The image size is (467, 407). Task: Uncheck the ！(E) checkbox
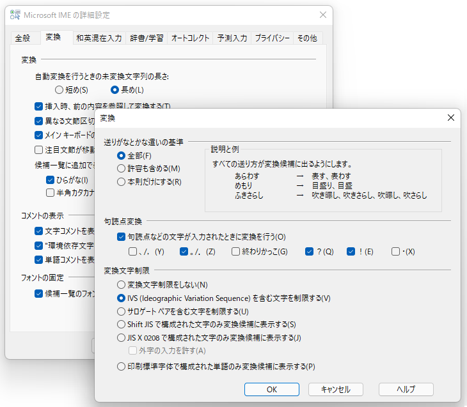click(351, 252)
